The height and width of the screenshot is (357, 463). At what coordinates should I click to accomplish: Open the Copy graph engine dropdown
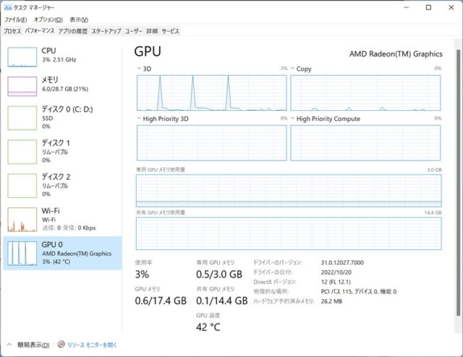click(293, 68)
